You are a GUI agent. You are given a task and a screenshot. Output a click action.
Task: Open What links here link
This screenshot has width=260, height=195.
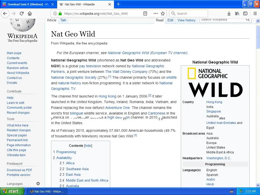coord(18,125)
